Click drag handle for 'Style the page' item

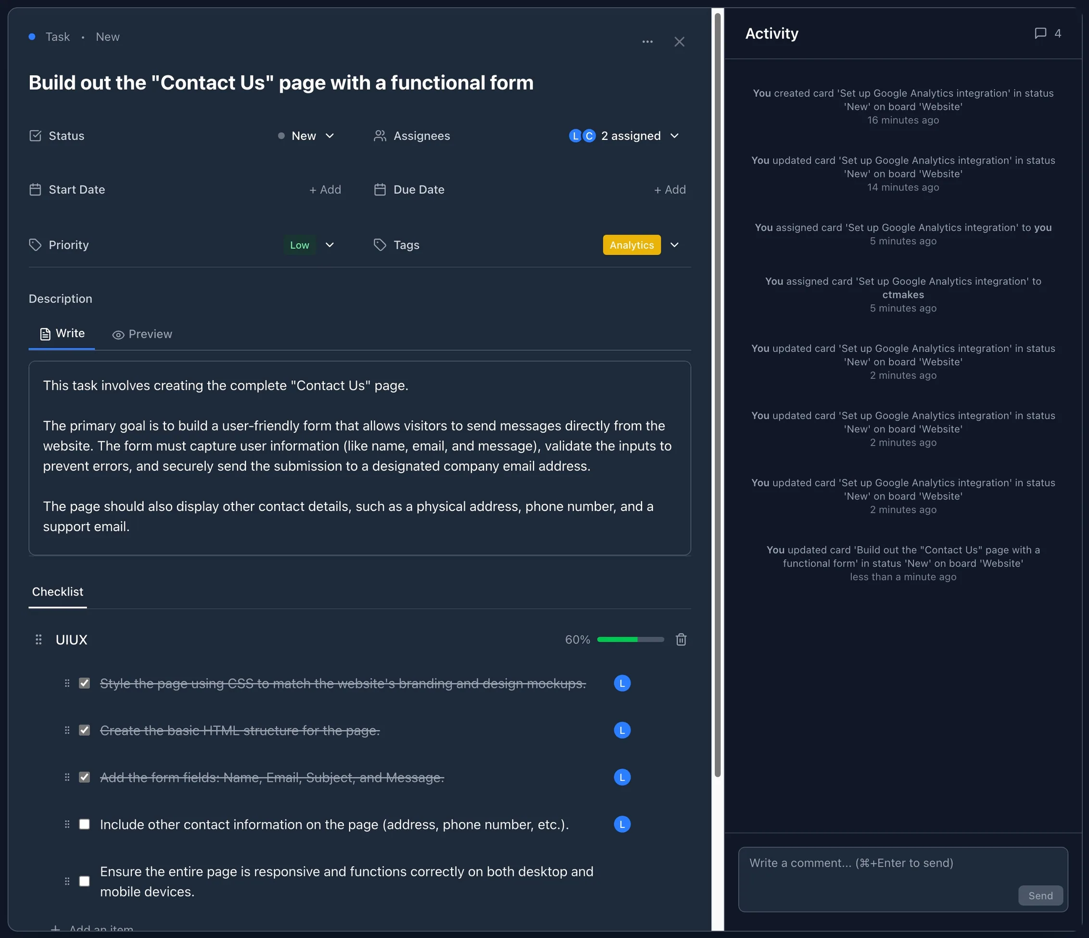67,683
